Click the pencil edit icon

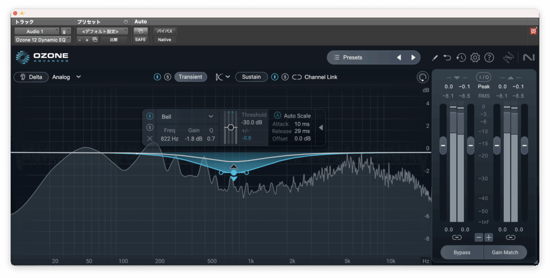[435, 57]
